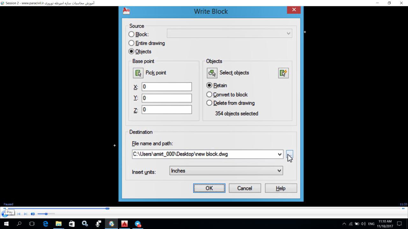408x229 pixels.
Task: Open the Insert units dropdown
Action: (x=226, y=171)
